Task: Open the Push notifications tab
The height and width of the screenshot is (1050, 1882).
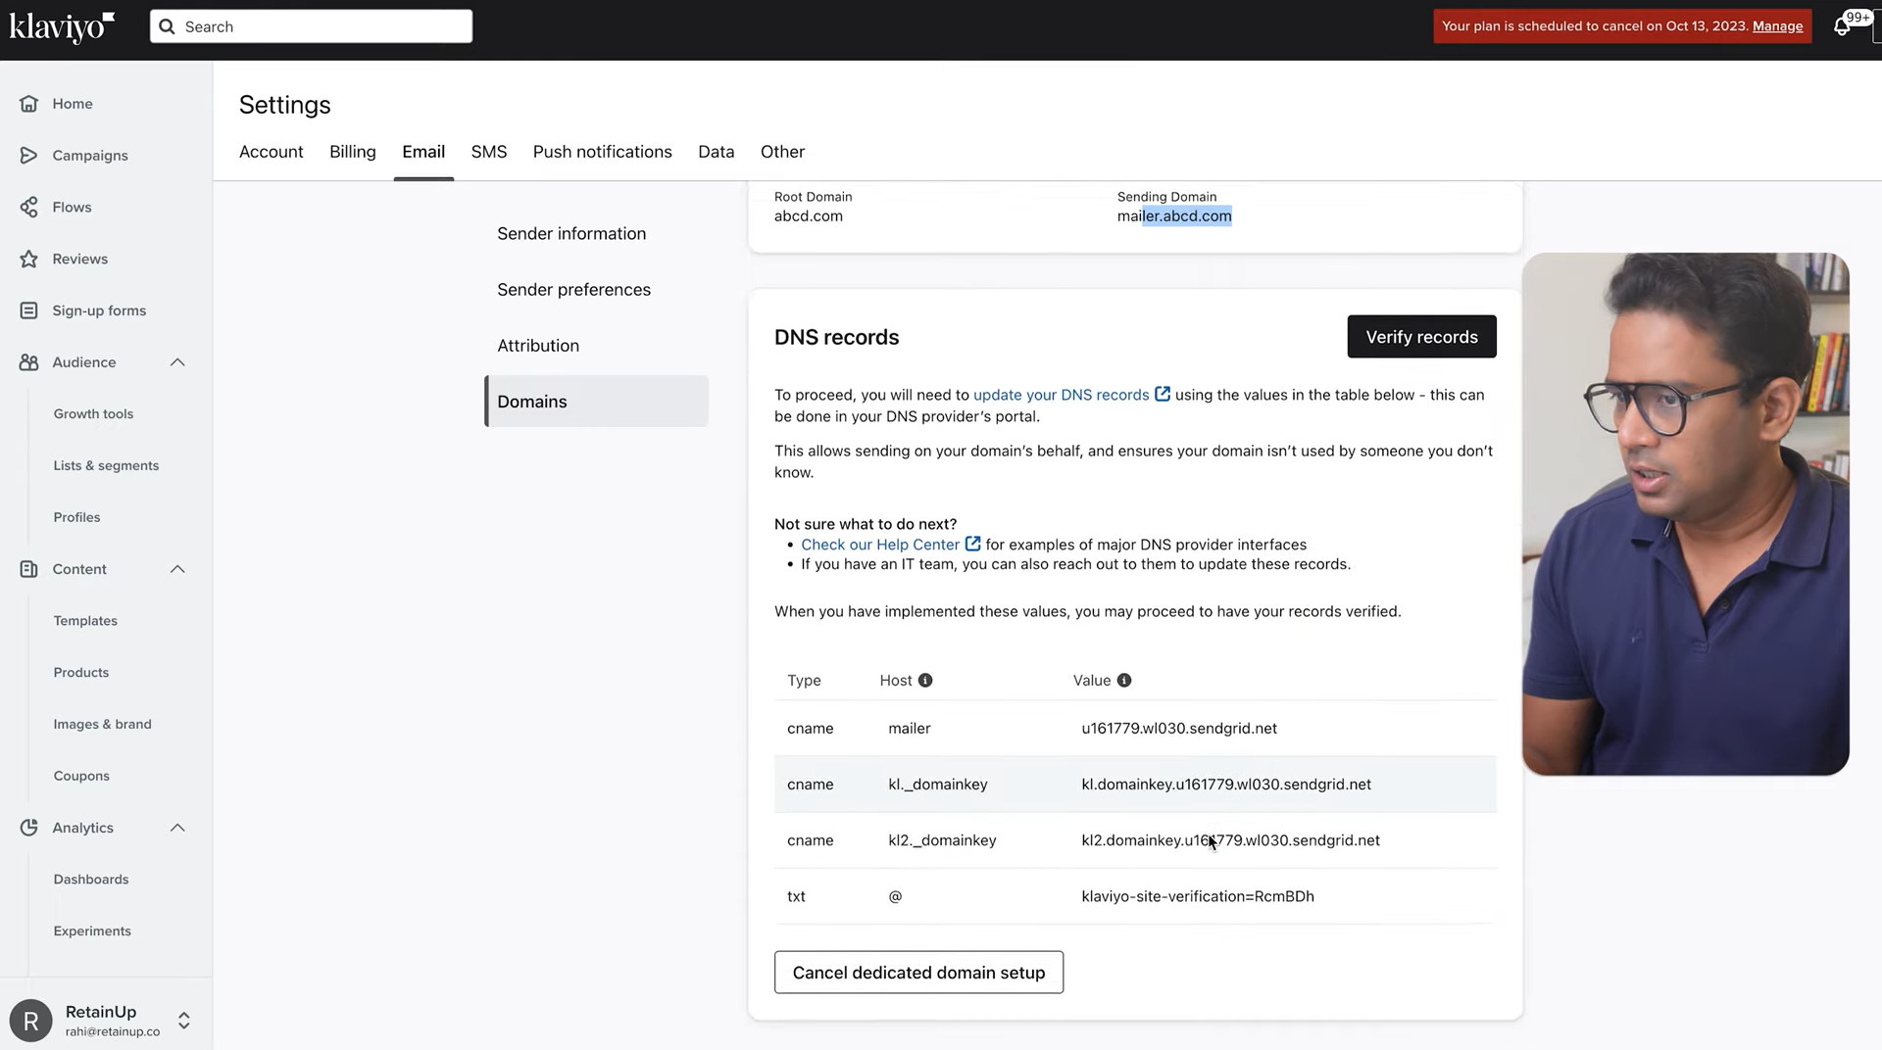Action: (x=603, y=152)
